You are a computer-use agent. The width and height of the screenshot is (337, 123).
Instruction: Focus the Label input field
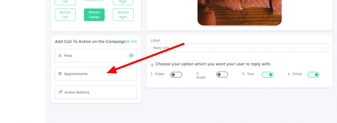coord(239,48)
